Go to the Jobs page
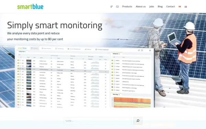The width and height of the screenshot is (206, 129). pyautogui.click(x=152, y=7)
